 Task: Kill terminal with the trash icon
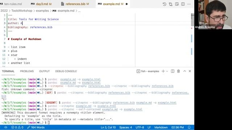click(178, 71)
